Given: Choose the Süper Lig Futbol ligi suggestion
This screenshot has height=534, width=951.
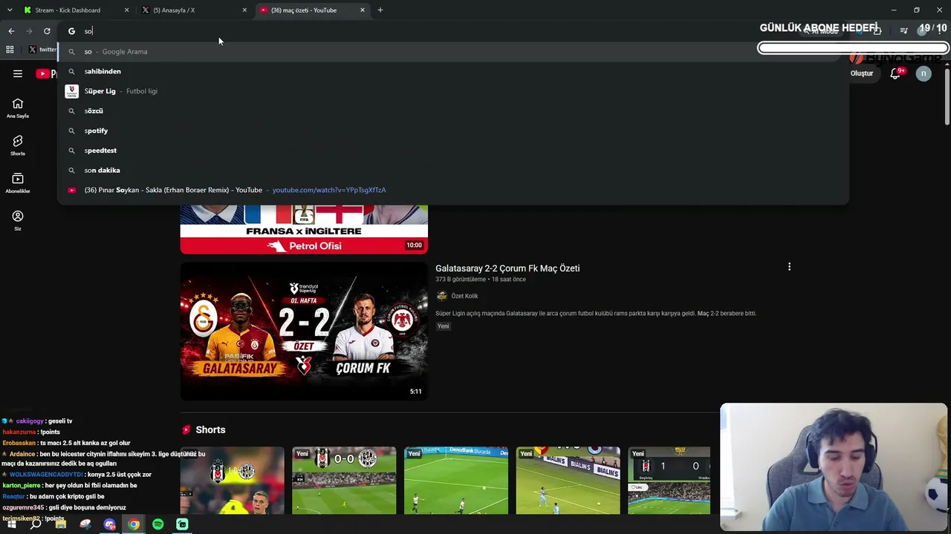Looking at the screenshot, I should click(x=453, y=91).
